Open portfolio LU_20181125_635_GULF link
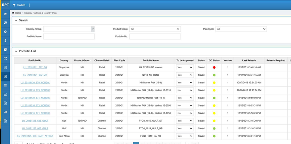The height and width of the screenshot is (144, 291). coord(35,121)
